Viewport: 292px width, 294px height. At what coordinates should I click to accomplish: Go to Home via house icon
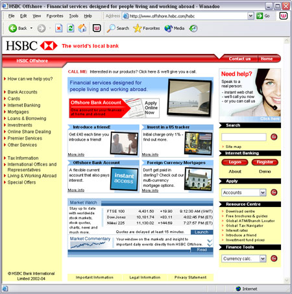(82, 29)
